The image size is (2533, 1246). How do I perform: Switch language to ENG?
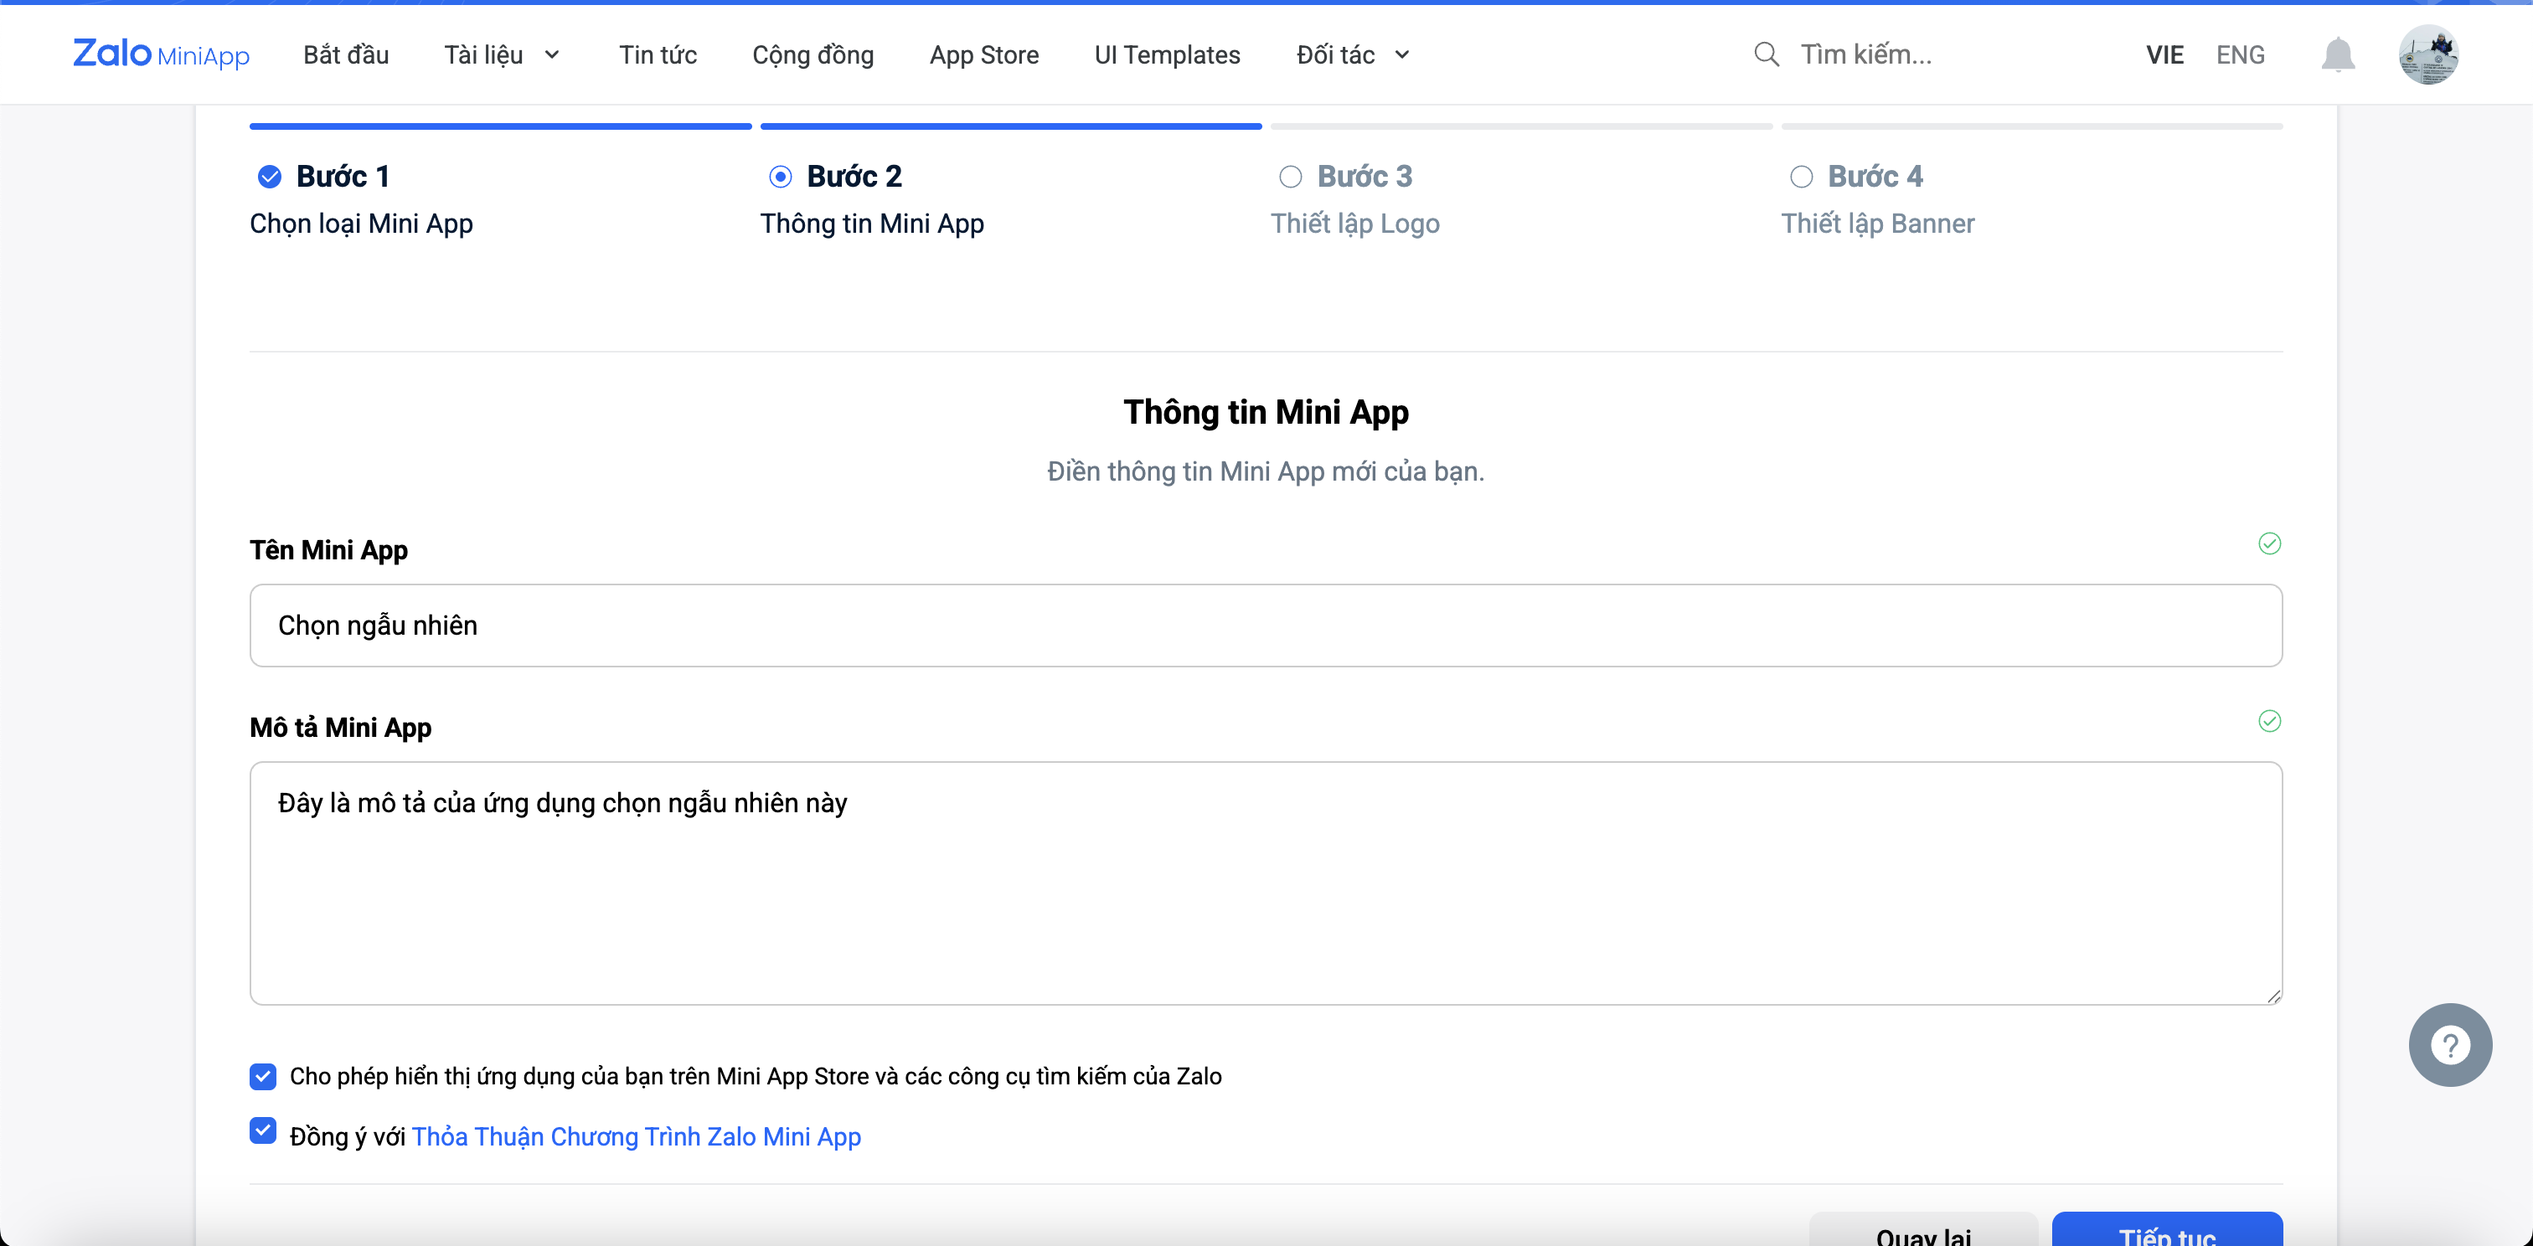(x=2240, y=55)
